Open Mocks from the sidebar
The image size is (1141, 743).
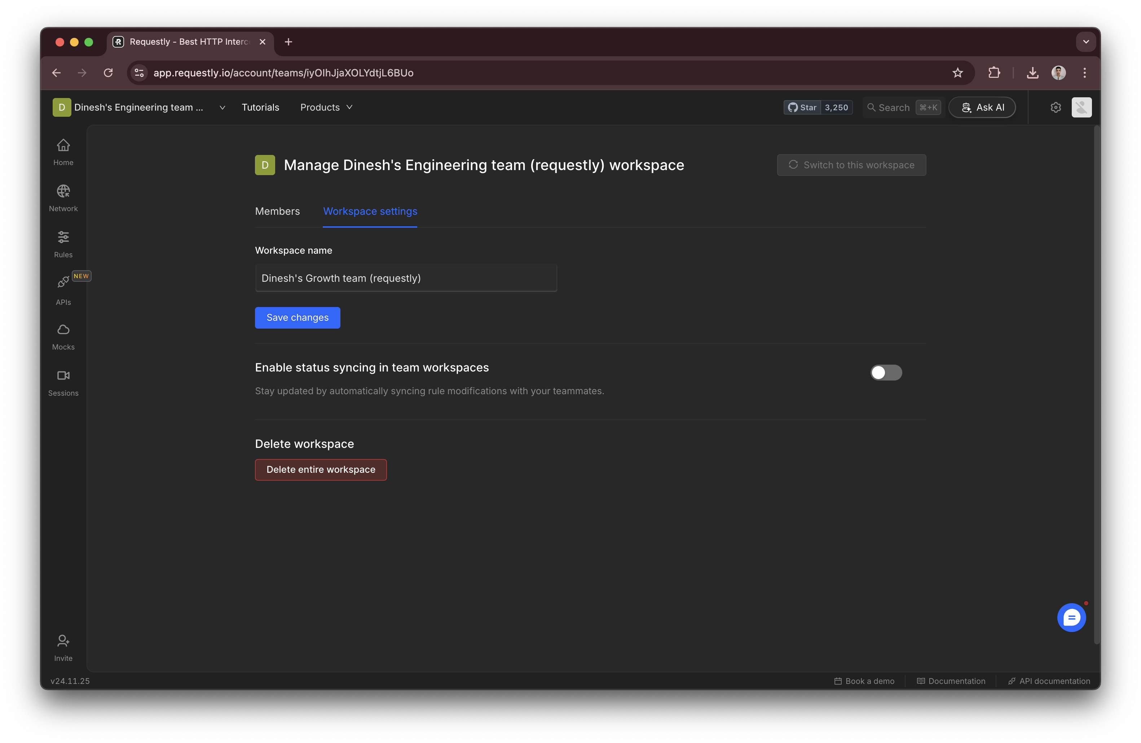tap(63, 336)
